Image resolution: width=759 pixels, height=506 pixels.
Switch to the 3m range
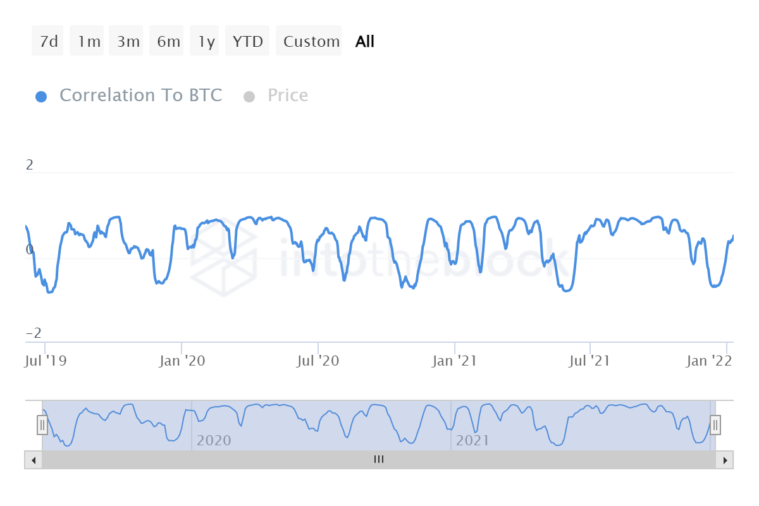click(x=128, y=42)
